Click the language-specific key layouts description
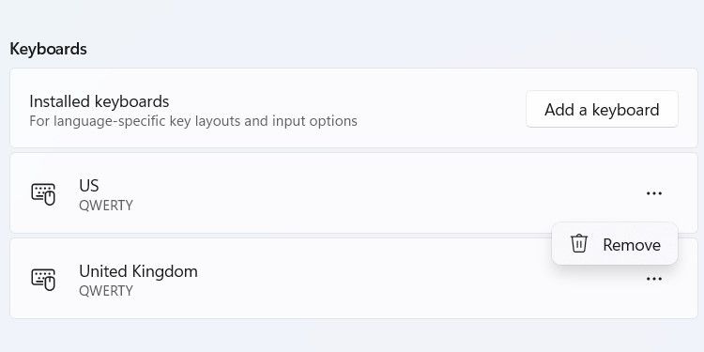The width and height of the screenshot is (704, 352). pos(193,121)
